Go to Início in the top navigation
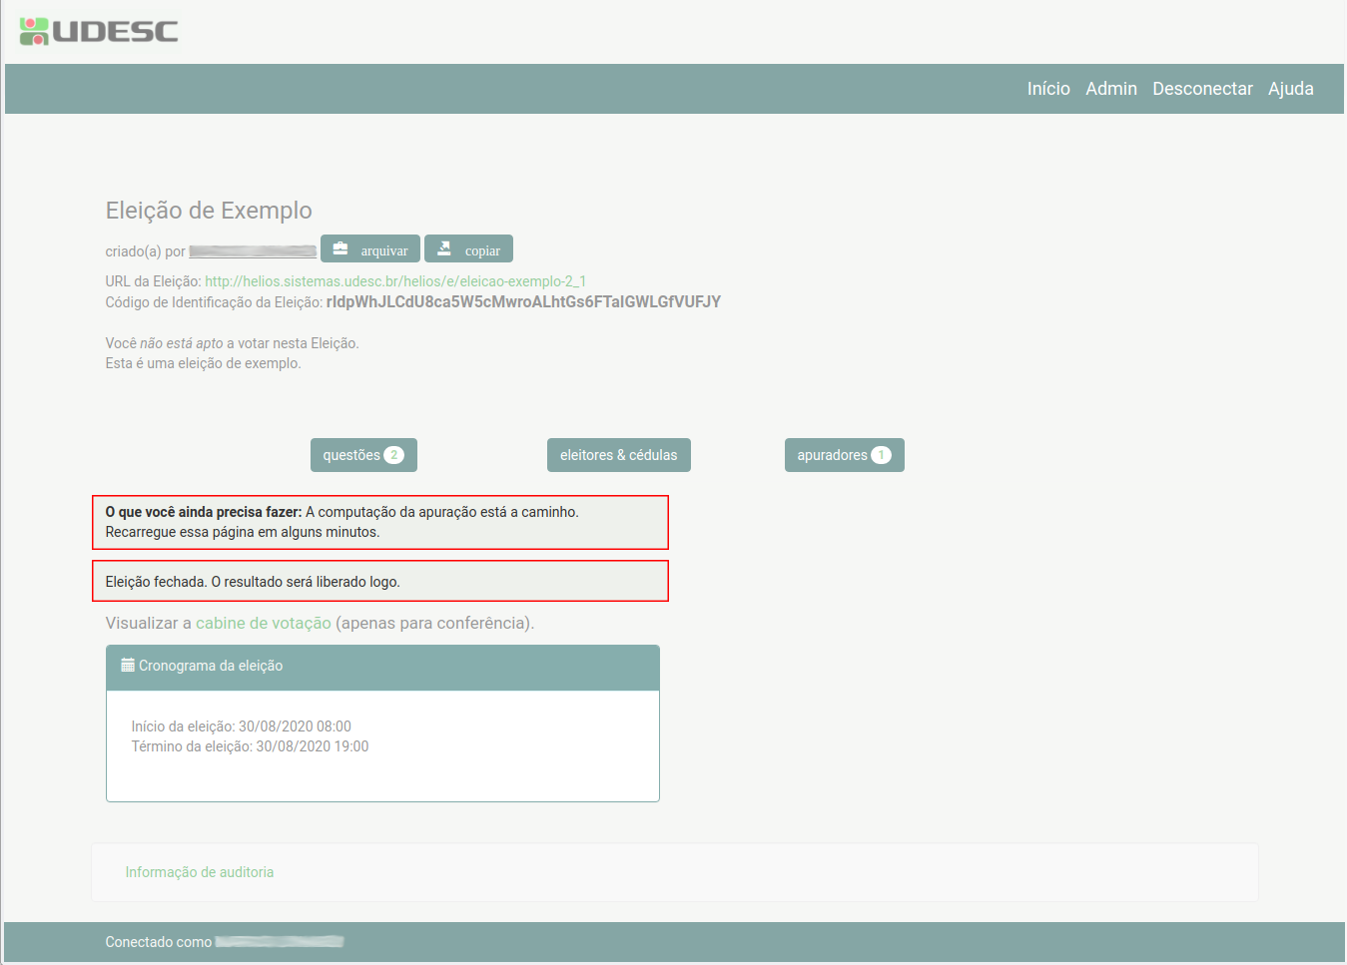This screenshot has height=965, width=1347. 1048,89
